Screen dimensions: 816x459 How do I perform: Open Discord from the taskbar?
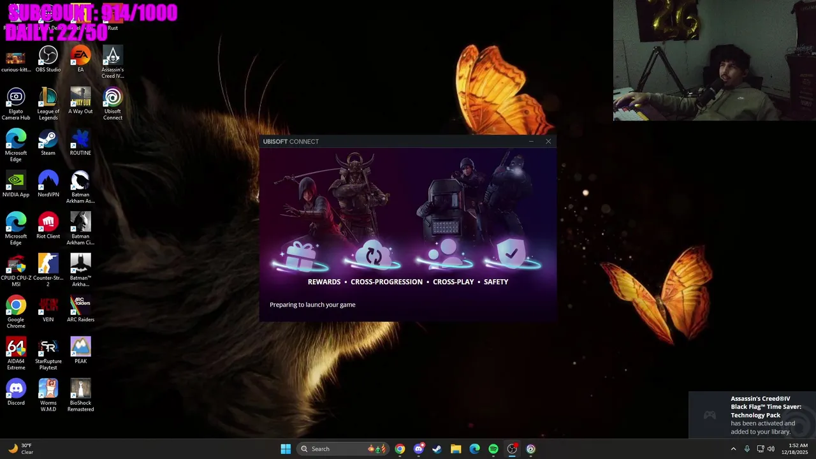tap(418, 449)
